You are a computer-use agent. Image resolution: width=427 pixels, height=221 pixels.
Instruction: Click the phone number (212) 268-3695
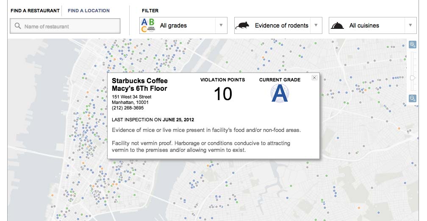(x=128, y=108)
